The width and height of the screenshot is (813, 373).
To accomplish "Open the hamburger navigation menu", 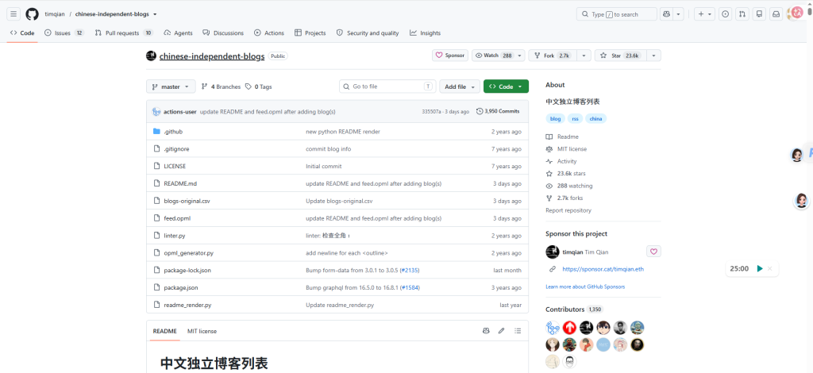I will [14, 14].
